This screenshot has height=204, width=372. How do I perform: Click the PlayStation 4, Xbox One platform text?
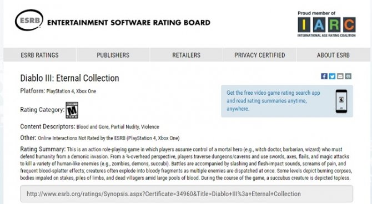[x=71, y=91]
